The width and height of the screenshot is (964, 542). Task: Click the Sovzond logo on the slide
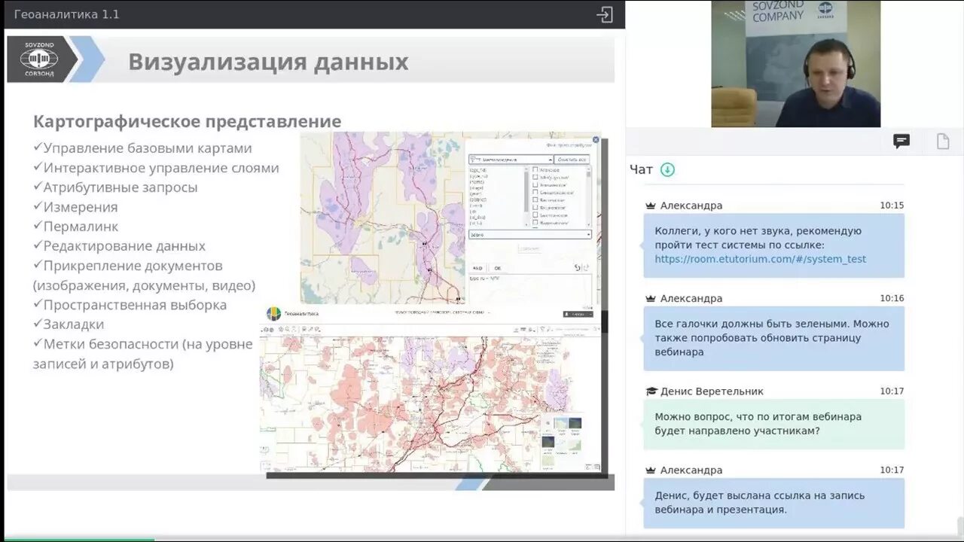click(38, 59)
